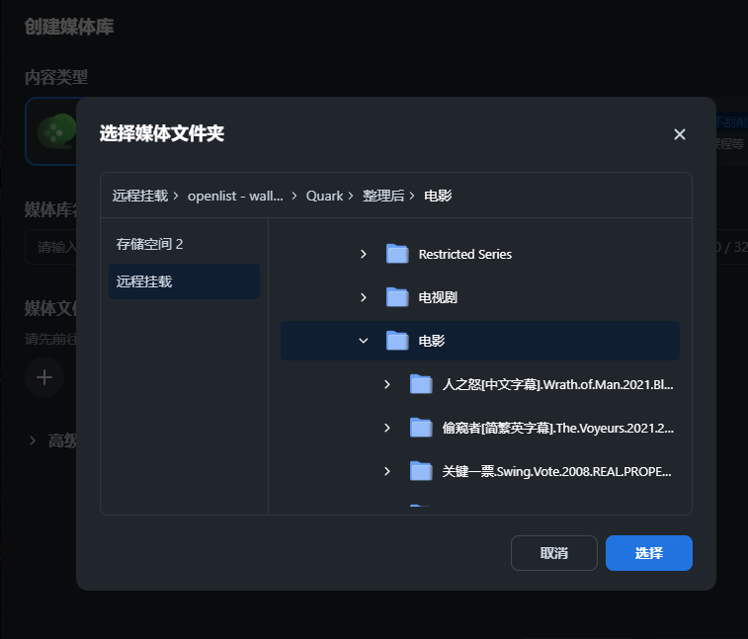This screenshot has height=639, width=748.
Task: Go to openlist - wall... breadcrumb
Action: (x=235, y=196)
